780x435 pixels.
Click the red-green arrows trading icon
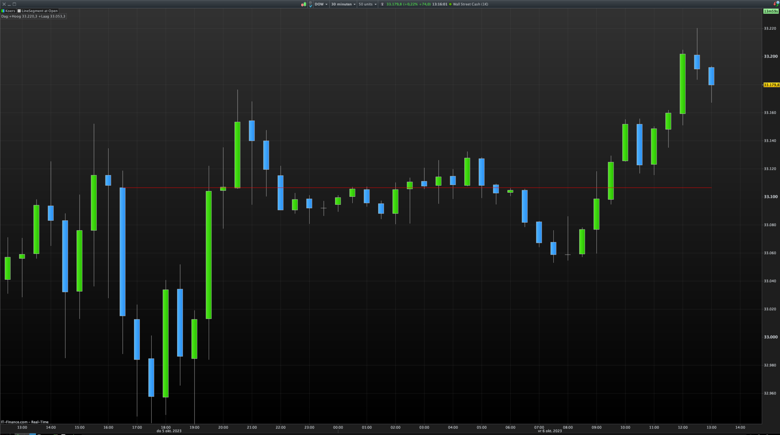pyautogui.click(x=775, y=3)
